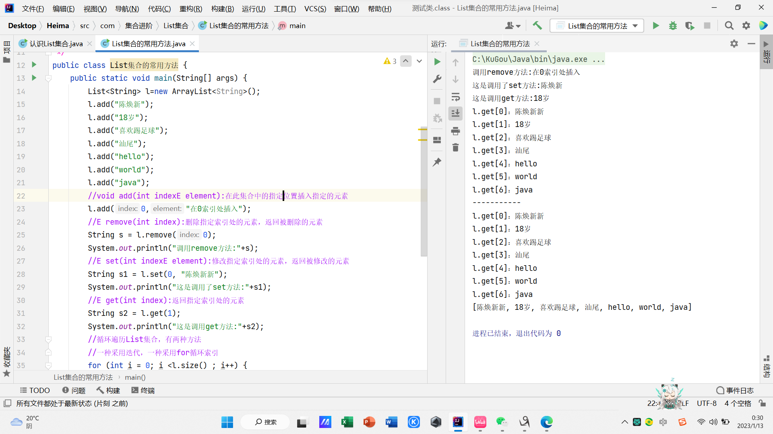Click the Build hammer icon

click(537, 26)
